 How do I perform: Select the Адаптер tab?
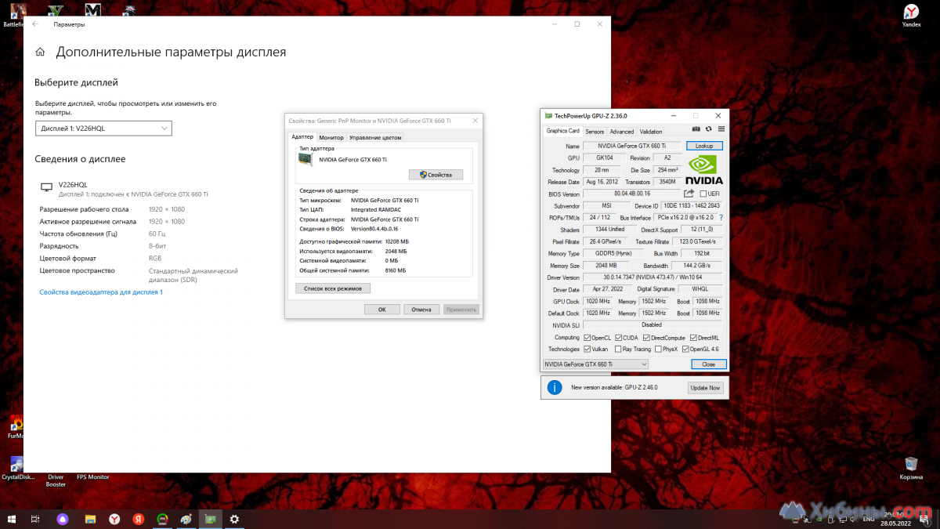(x=302, y=137)
